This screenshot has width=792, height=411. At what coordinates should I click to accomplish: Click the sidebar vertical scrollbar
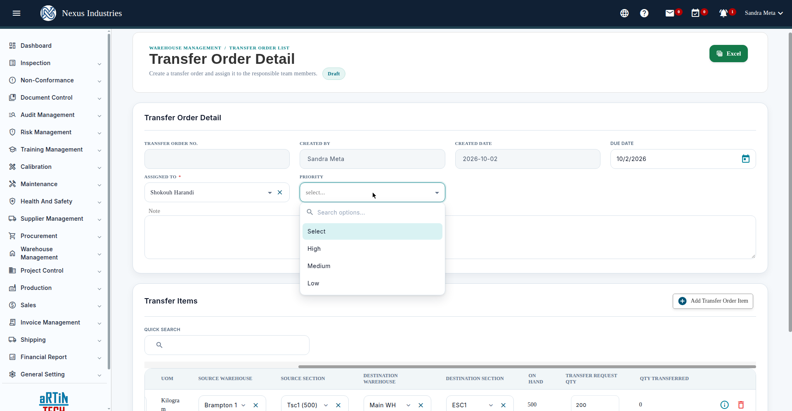[109, 201]
